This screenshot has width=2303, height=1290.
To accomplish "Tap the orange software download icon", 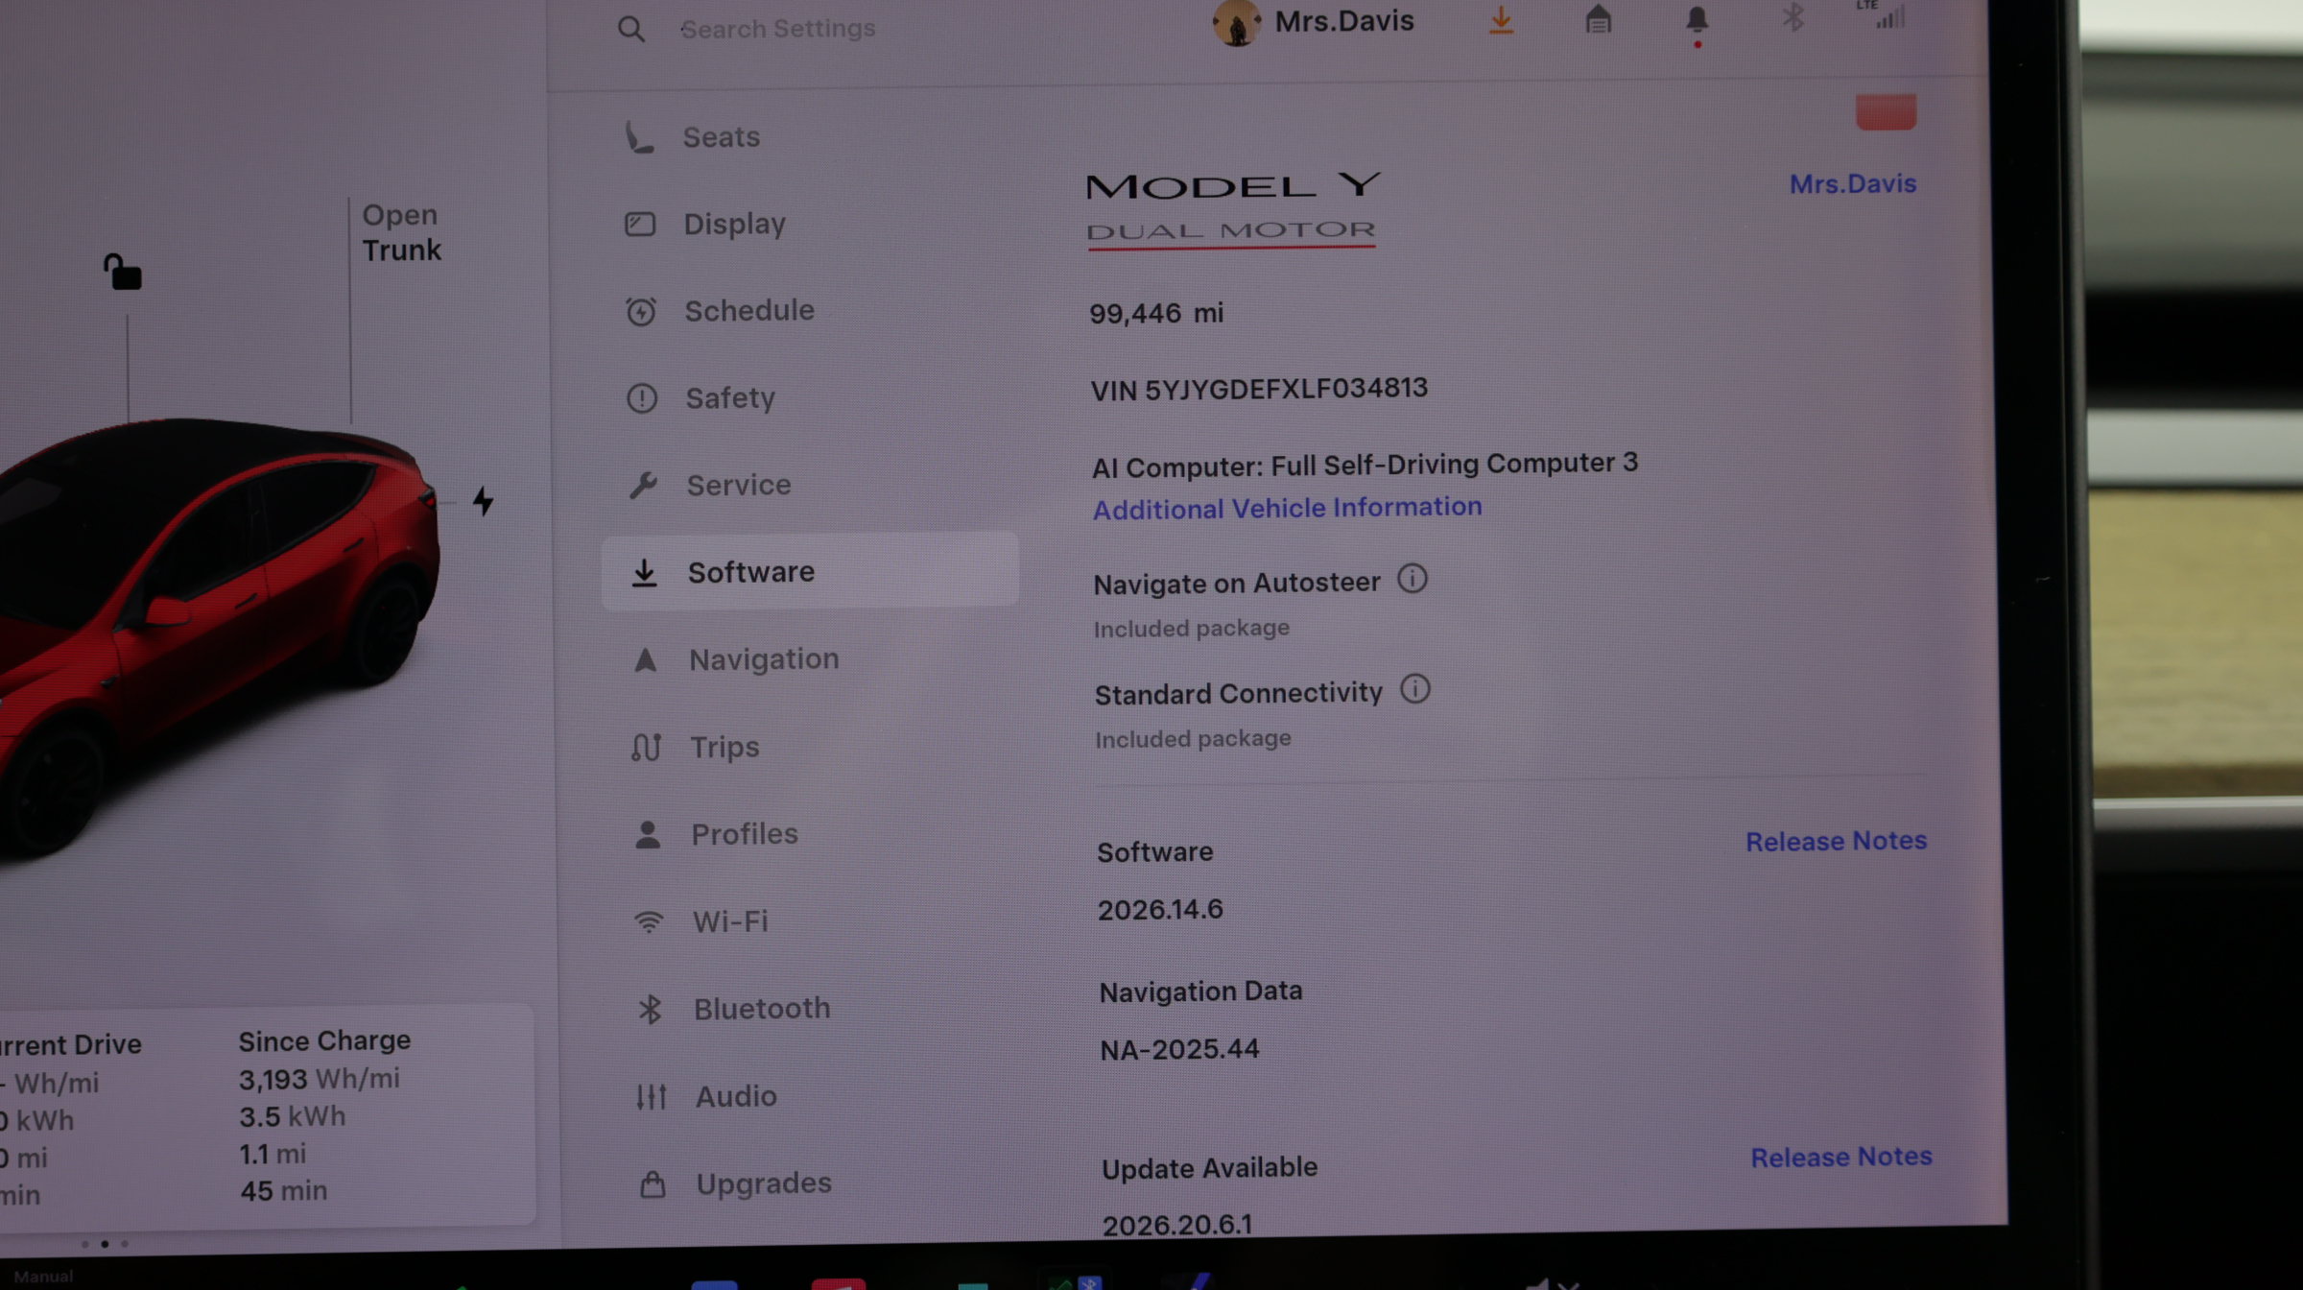I will point(1502,20).
